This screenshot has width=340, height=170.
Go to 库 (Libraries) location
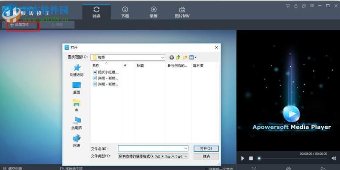click(x=76, y=105)
